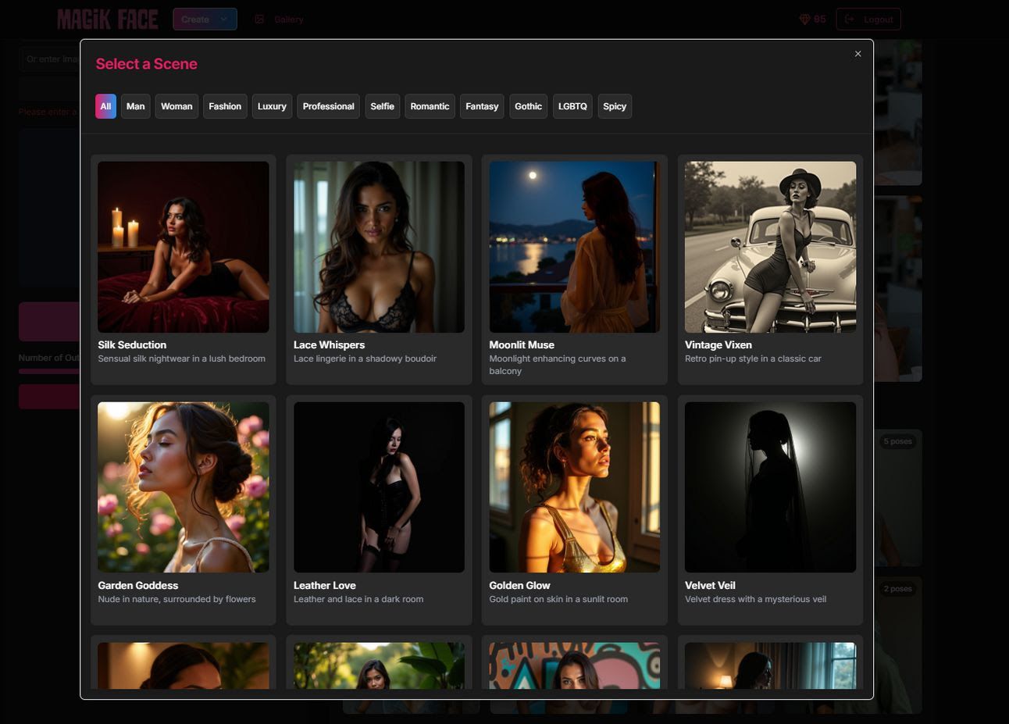The width and height of the screenshot is (1009, 724).
Task: Pick the Lace Whispers scene image
Action: [379, 247]
